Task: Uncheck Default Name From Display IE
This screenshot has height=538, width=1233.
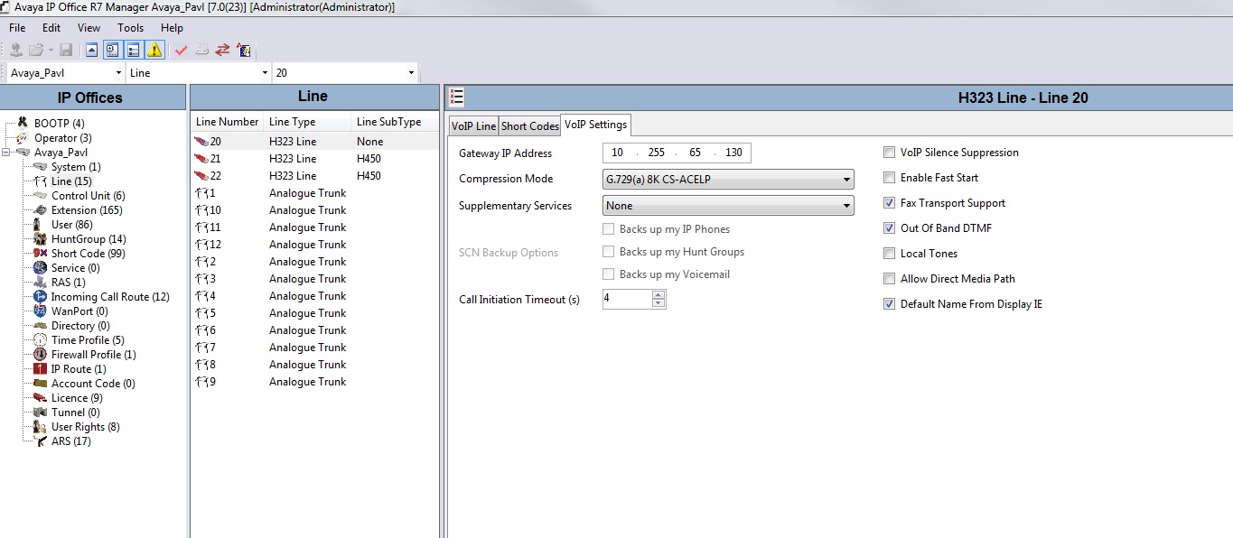Action: 890,304
